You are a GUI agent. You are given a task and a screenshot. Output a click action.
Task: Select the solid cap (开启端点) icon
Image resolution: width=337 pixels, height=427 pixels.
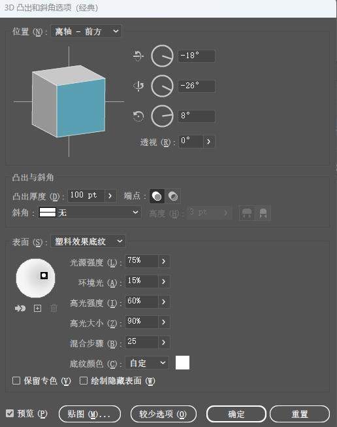157,196
